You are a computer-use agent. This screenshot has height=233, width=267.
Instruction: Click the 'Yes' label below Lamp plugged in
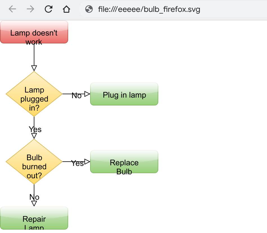tap(35, 129)
